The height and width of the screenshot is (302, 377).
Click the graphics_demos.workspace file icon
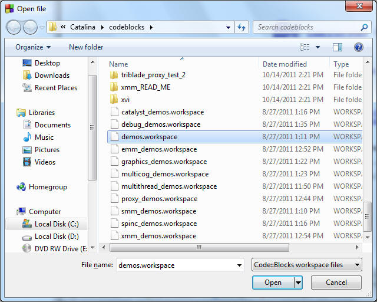(114, 162)
